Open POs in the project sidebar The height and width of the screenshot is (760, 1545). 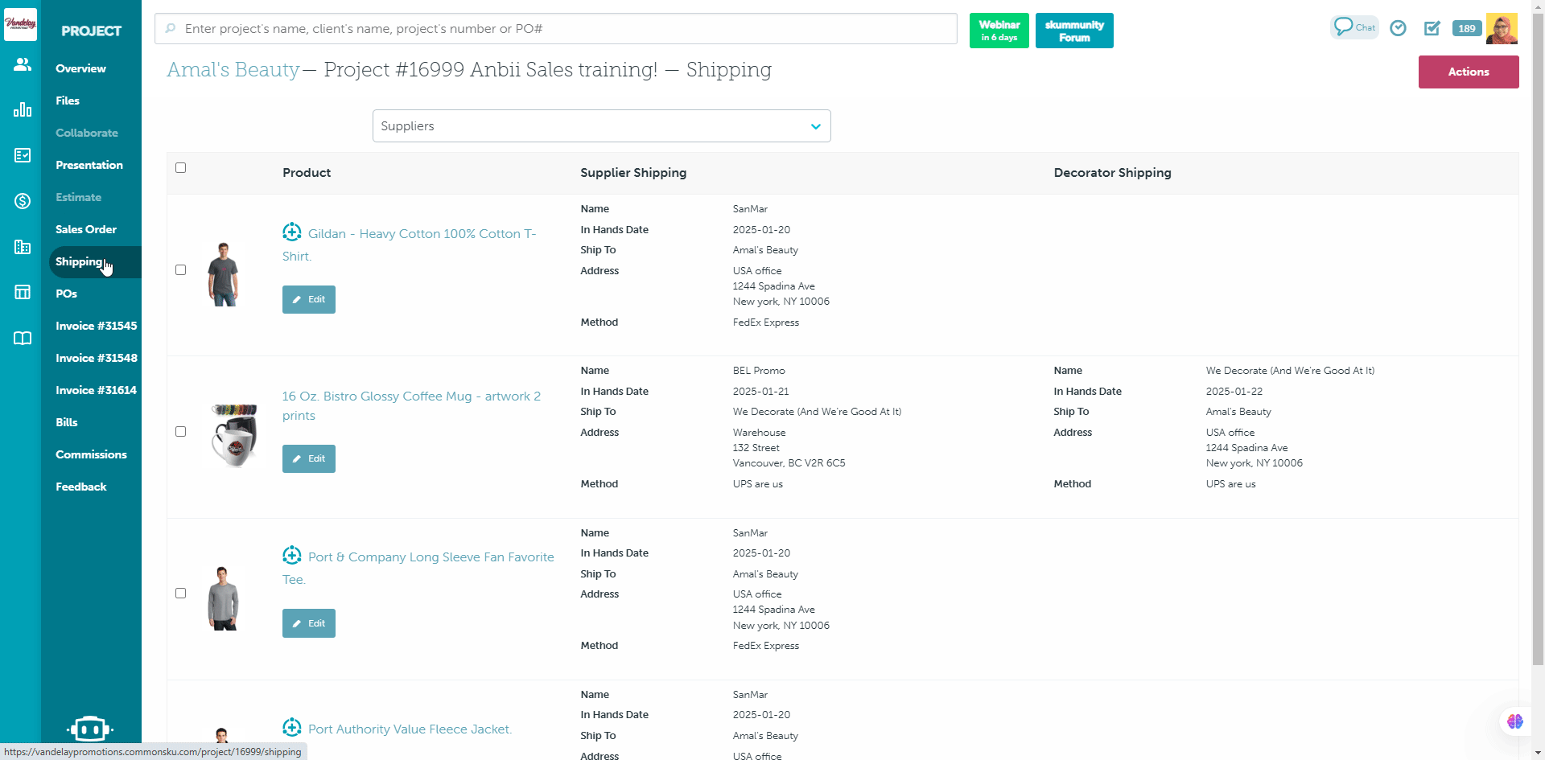pyautogui.click(x=66, y=294)
